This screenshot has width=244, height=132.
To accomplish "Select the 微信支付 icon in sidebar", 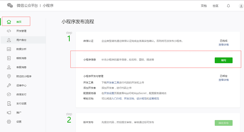I will point(9,94).
